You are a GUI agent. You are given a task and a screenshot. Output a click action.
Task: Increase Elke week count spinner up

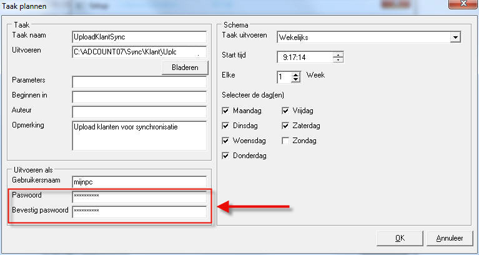pos(295,74)
